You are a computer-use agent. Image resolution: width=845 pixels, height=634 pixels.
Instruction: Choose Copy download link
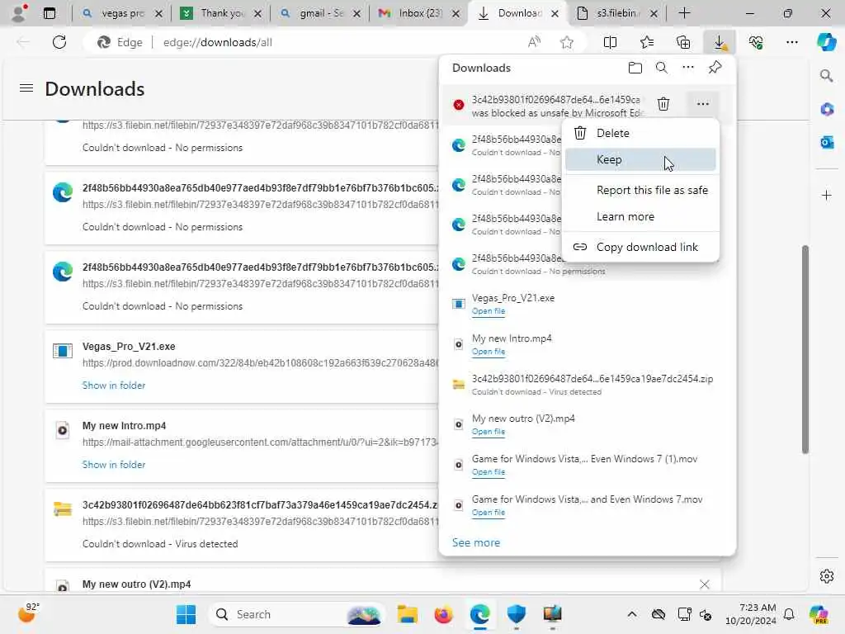click(640, 247)
